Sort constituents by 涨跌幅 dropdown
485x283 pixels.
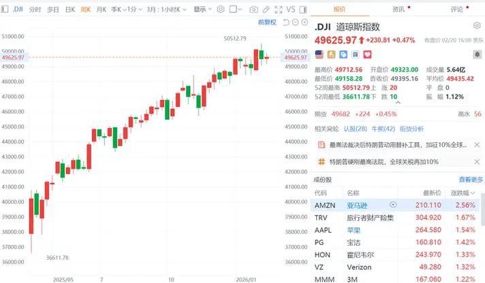[x=463, y=193]
